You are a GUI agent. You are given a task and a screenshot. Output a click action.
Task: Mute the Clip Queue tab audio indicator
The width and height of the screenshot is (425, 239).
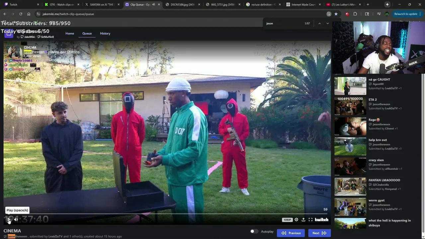(153, 5)
